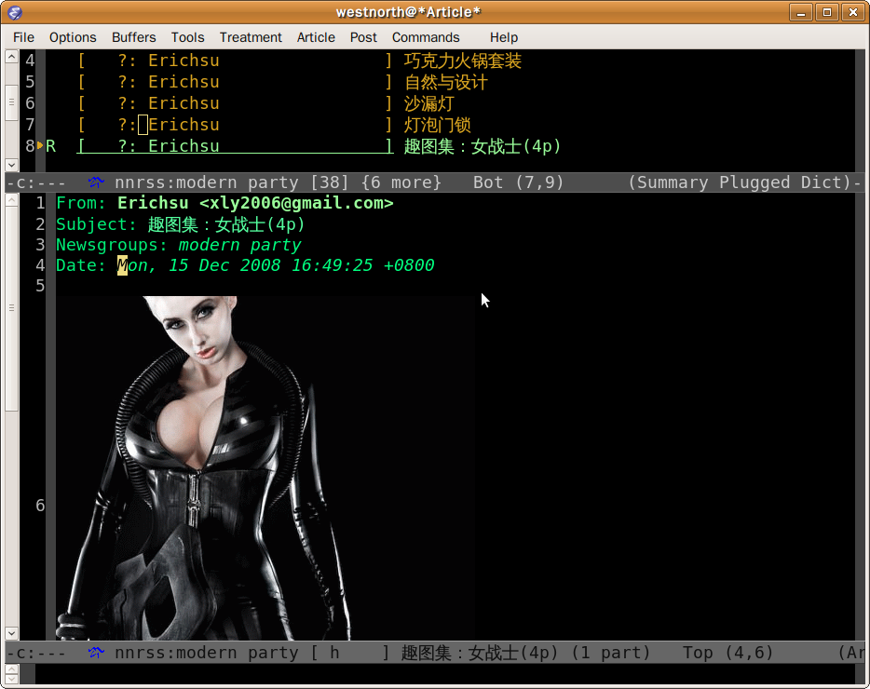This screenshot has height=689, width=870.
Task: Open the Help menu
Action: (504, 37)
